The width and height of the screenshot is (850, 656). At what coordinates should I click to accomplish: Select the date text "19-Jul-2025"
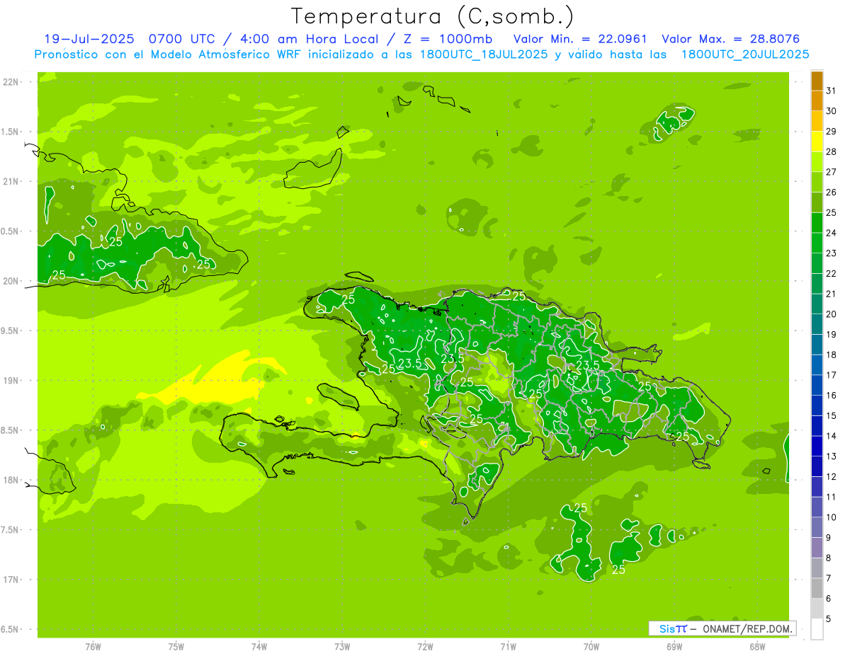tap(91, 39)
